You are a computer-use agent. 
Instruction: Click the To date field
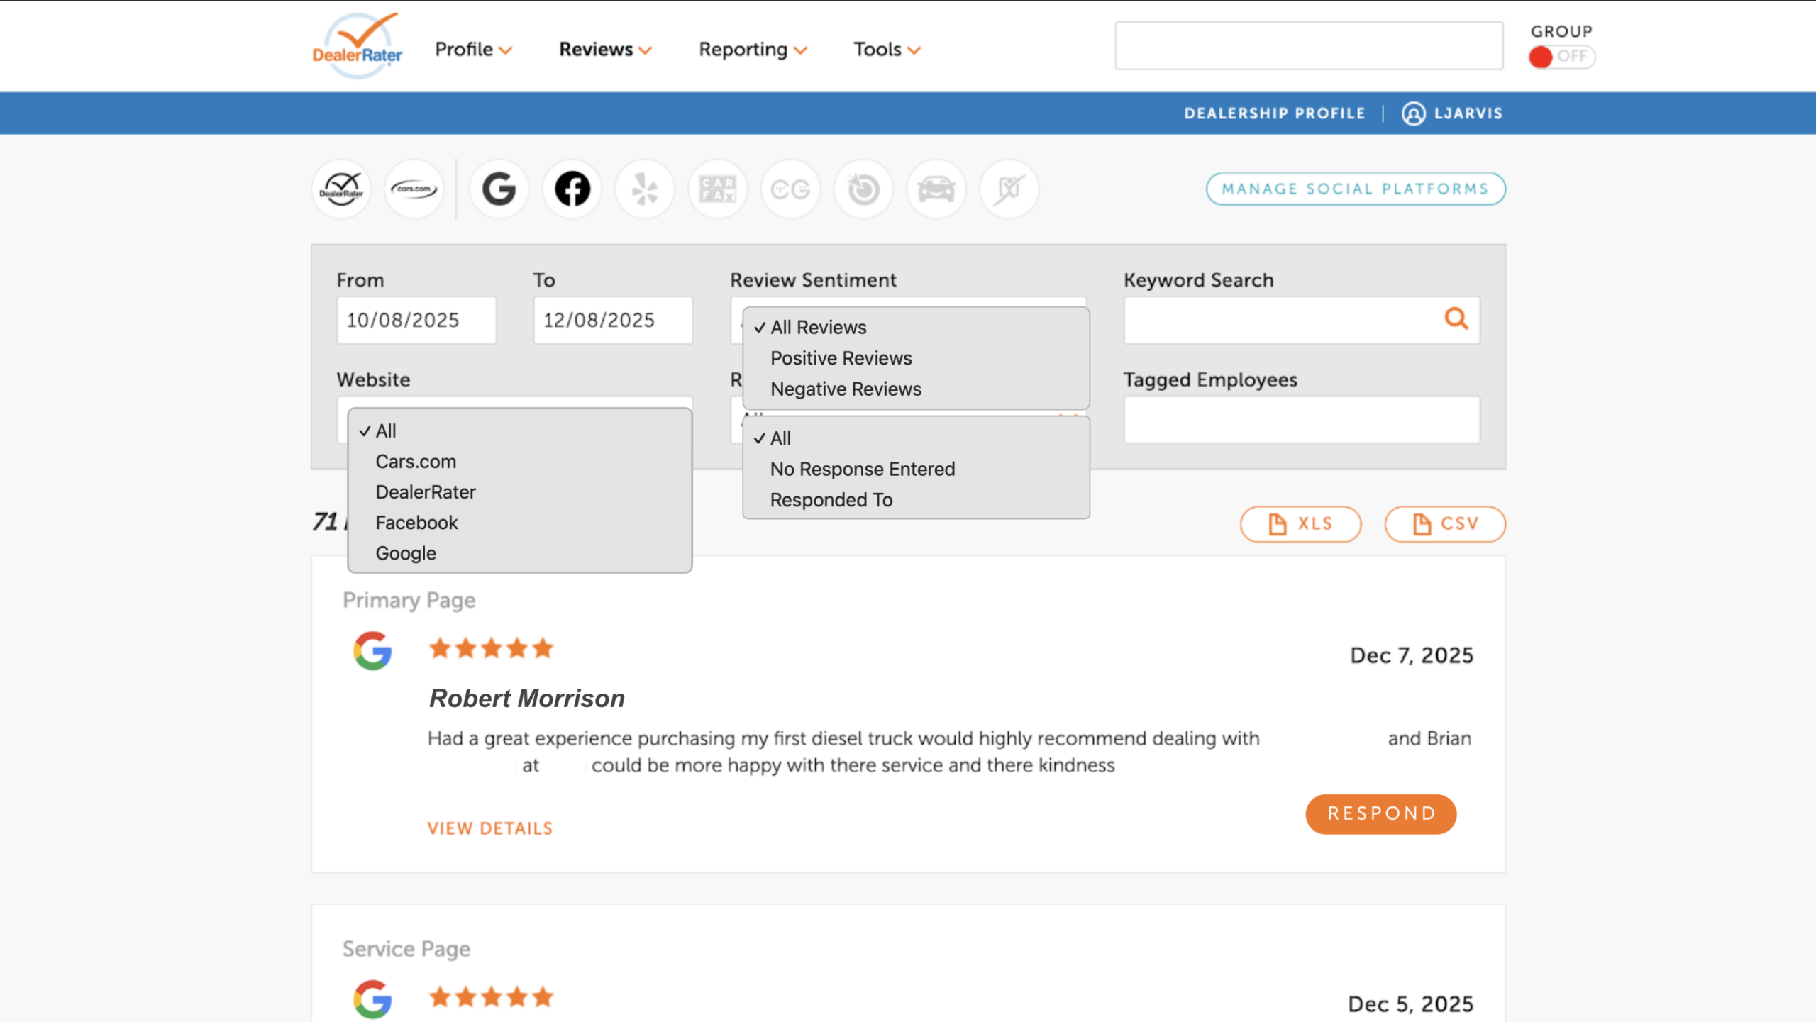(x=613, y=320)
